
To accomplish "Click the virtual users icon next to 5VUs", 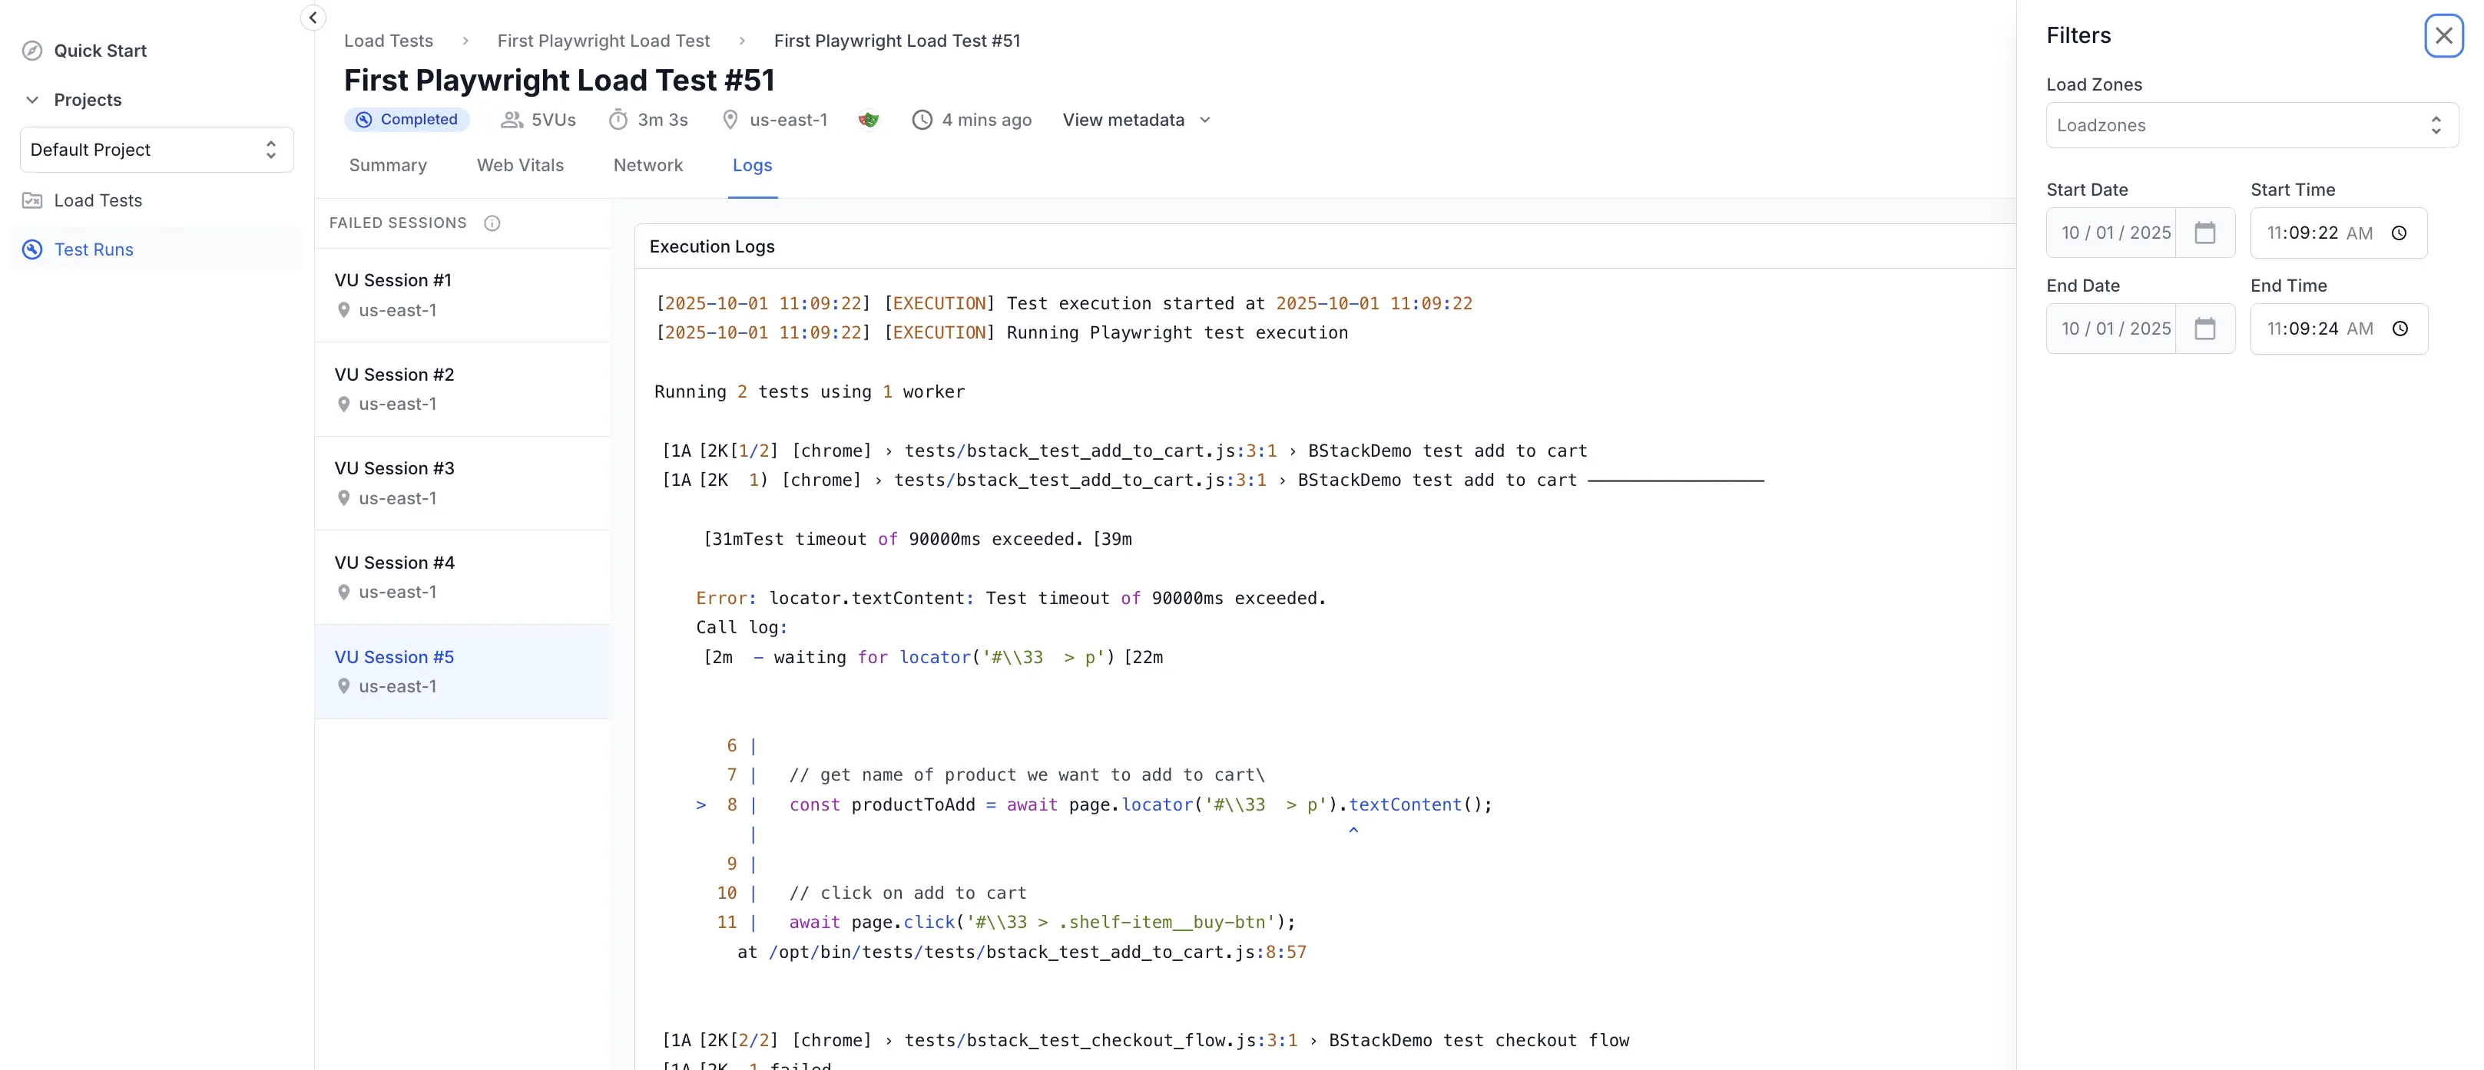I will point(512,120).
